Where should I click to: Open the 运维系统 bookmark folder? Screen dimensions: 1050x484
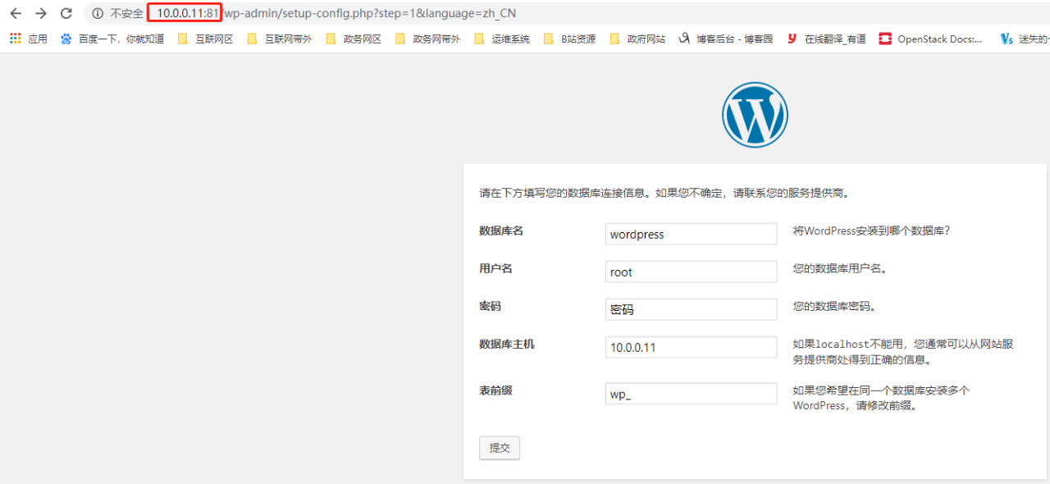[502, 39]
